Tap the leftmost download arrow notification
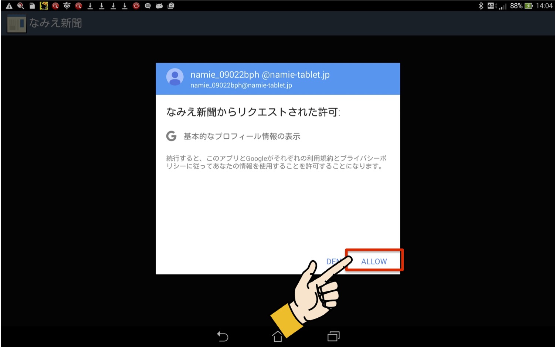Screen dimensions: 556x348 (x=90, y=6)
